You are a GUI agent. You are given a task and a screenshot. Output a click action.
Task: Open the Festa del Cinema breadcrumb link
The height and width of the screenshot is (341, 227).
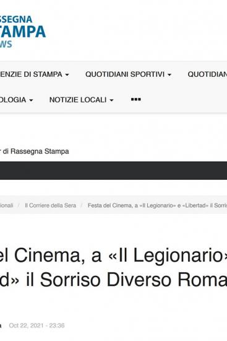click(x=157, y=205)
